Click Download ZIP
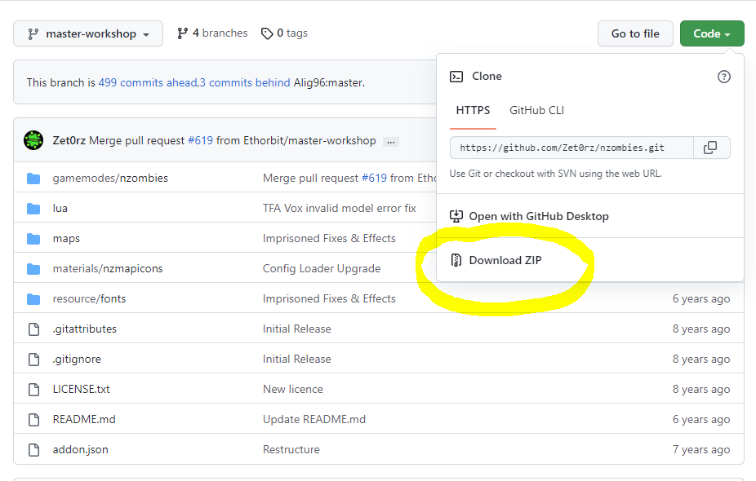Image resolution: width=756 pixels, height=481 pixels. pos(505,260)
